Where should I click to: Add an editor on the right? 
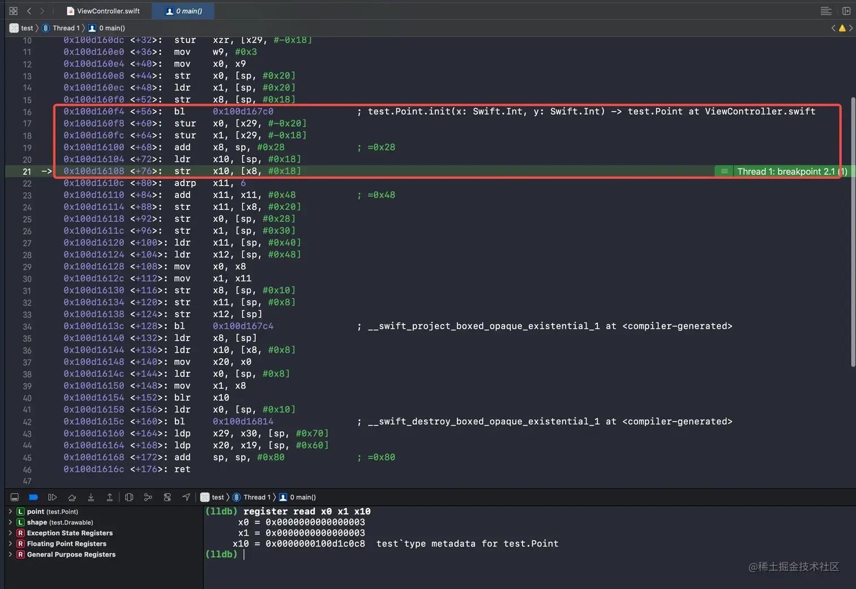click(x=846, y=11)
